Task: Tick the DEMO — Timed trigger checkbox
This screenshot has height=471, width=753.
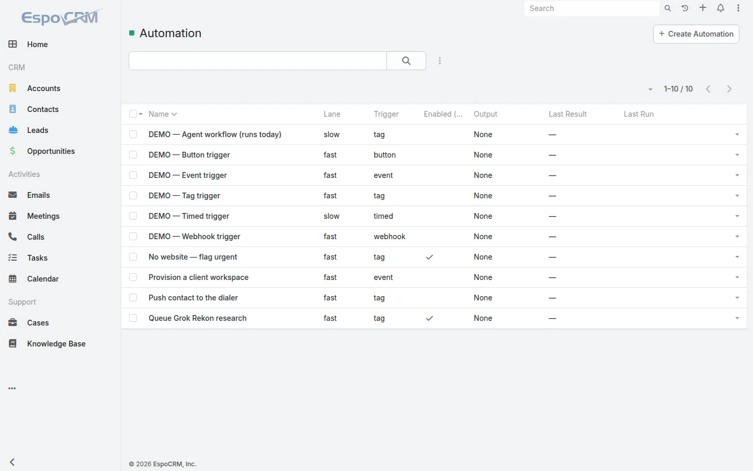Action: pos(133,216)
